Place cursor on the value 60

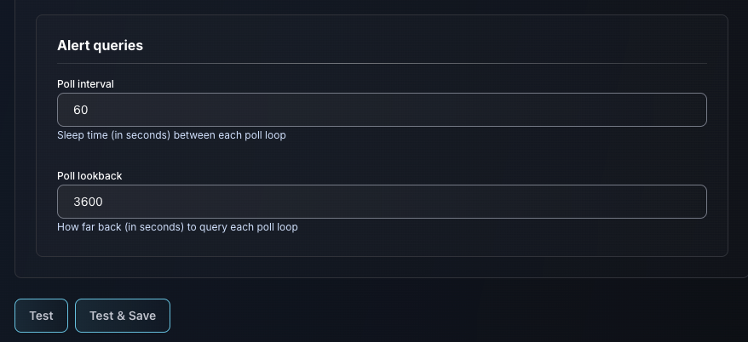(x=81, y=110)
